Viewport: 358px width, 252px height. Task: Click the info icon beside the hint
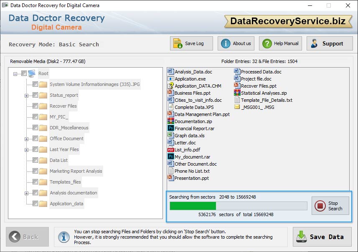click(x=63, y=237)
